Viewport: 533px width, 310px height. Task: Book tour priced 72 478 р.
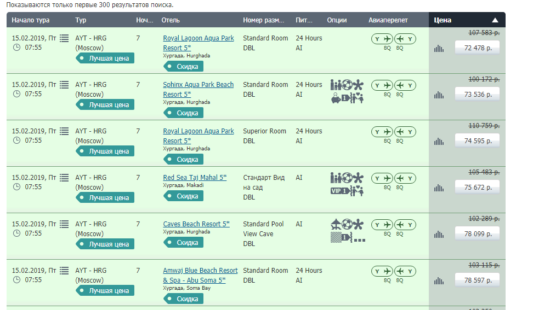[478, 48]
